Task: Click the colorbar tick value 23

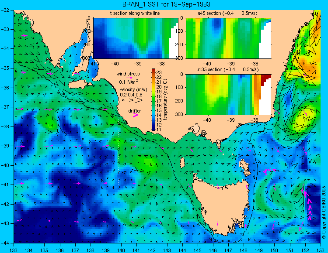Action: [x=159, y=72]
